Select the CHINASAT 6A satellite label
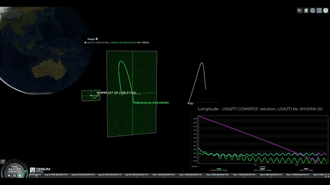 [117, 92]
